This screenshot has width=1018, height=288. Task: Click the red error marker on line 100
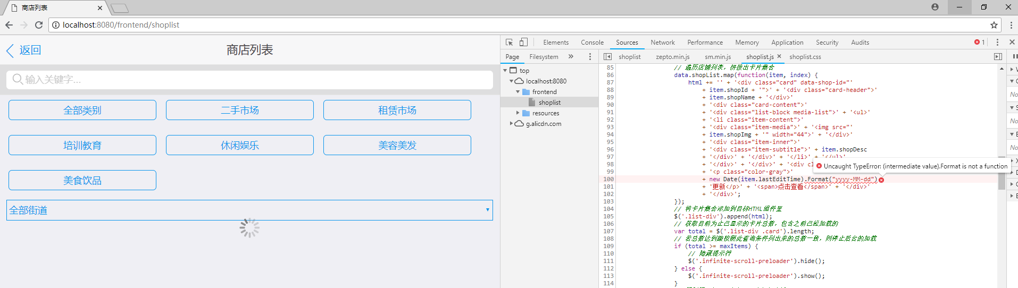(881, 180)
